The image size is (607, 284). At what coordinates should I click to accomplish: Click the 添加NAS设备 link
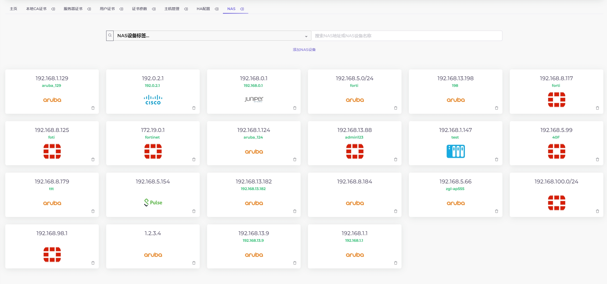pos(304,50)
